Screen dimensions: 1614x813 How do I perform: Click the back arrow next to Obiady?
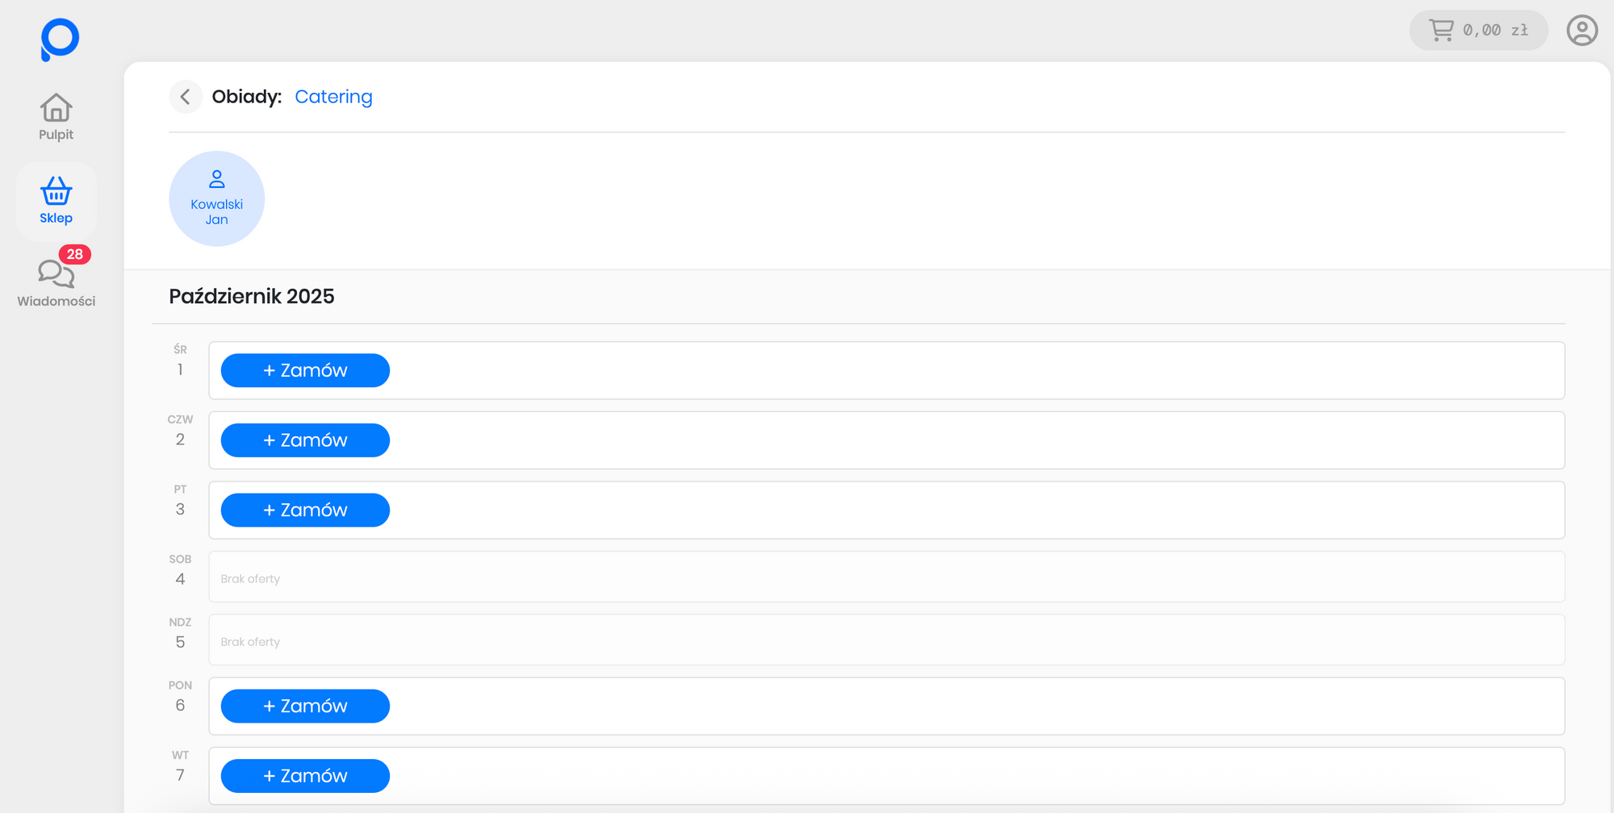coord(186,97)
